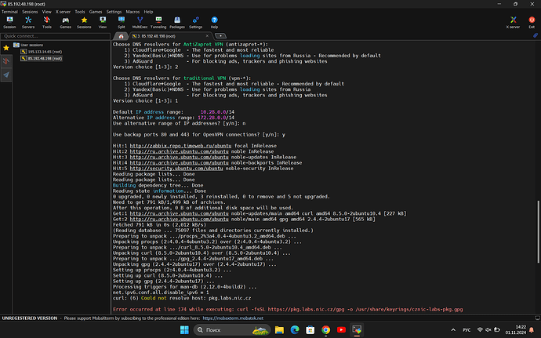Open the mobaxterm.mobatek.net link
This screenshot has width=541, height=338.
tap(233, 318)
